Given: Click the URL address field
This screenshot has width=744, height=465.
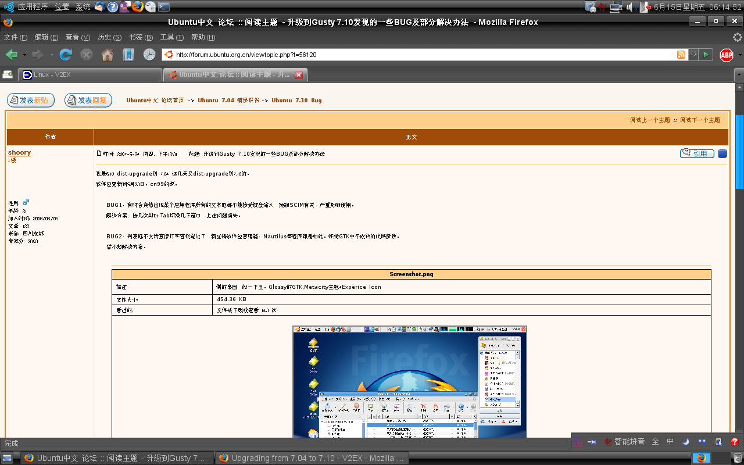Looking at the screenshot, I should [x=419, y=55].
